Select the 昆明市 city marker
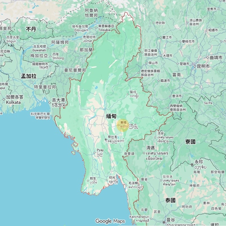 (195, 66)
